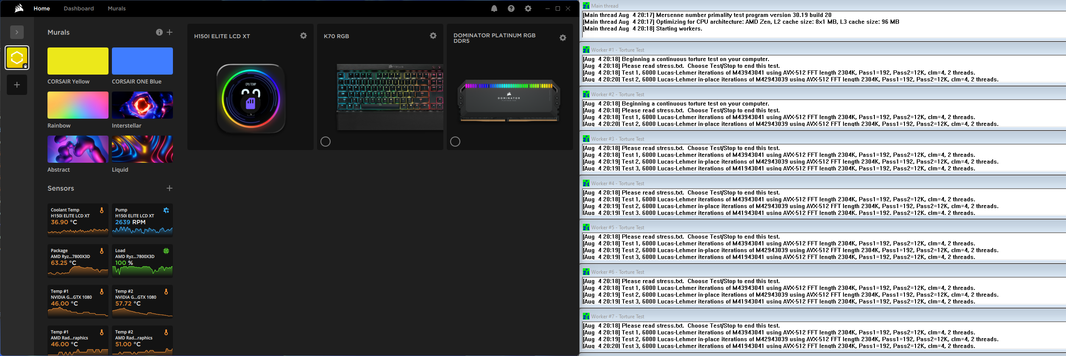Open the CPU Load sensor card

(x=142, y=261)
